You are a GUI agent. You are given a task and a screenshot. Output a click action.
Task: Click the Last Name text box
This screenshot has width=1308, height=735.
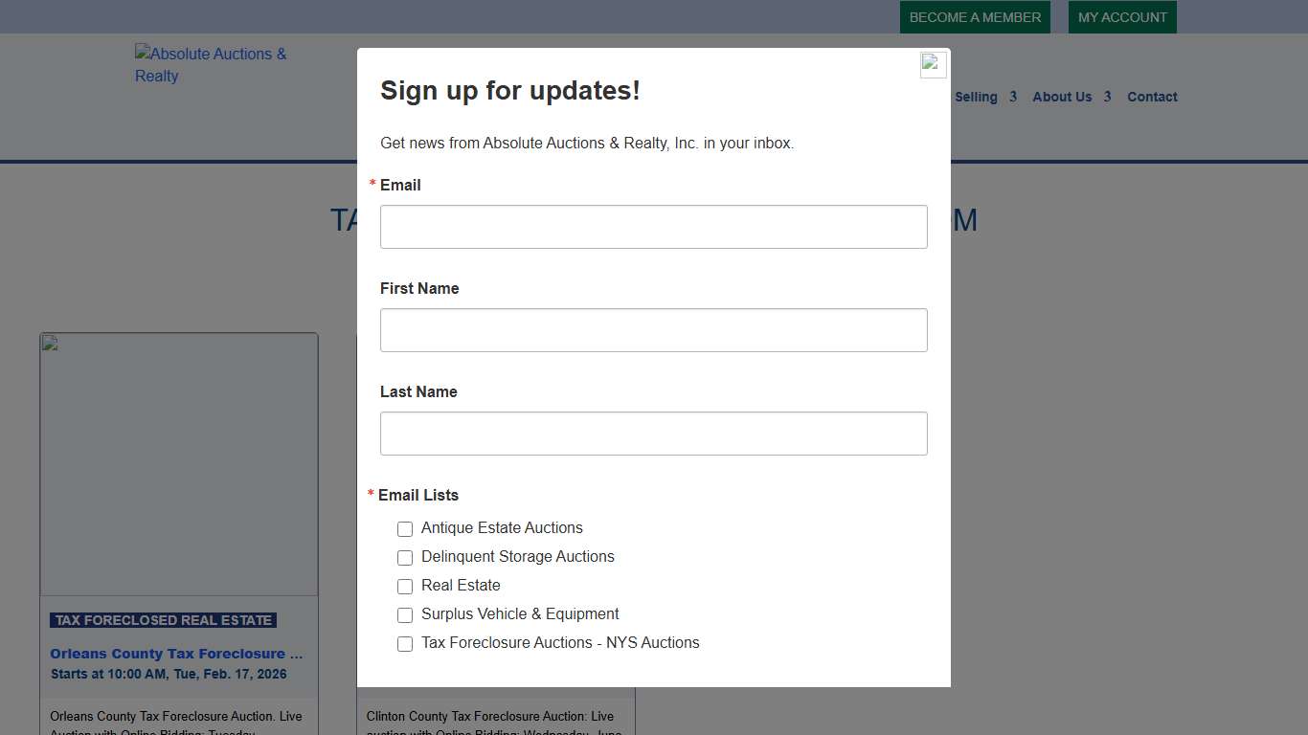653,434
